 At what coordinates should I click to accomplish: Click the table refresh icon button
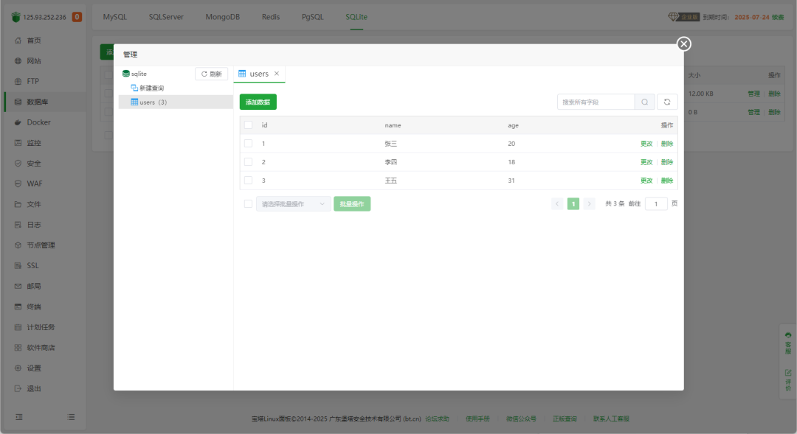pos(667,102)
